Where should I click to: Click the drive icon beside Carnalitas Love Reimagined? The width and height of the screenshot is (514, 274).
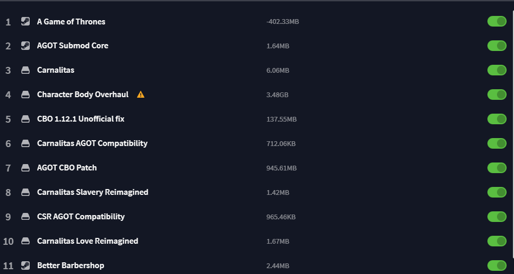25,241
